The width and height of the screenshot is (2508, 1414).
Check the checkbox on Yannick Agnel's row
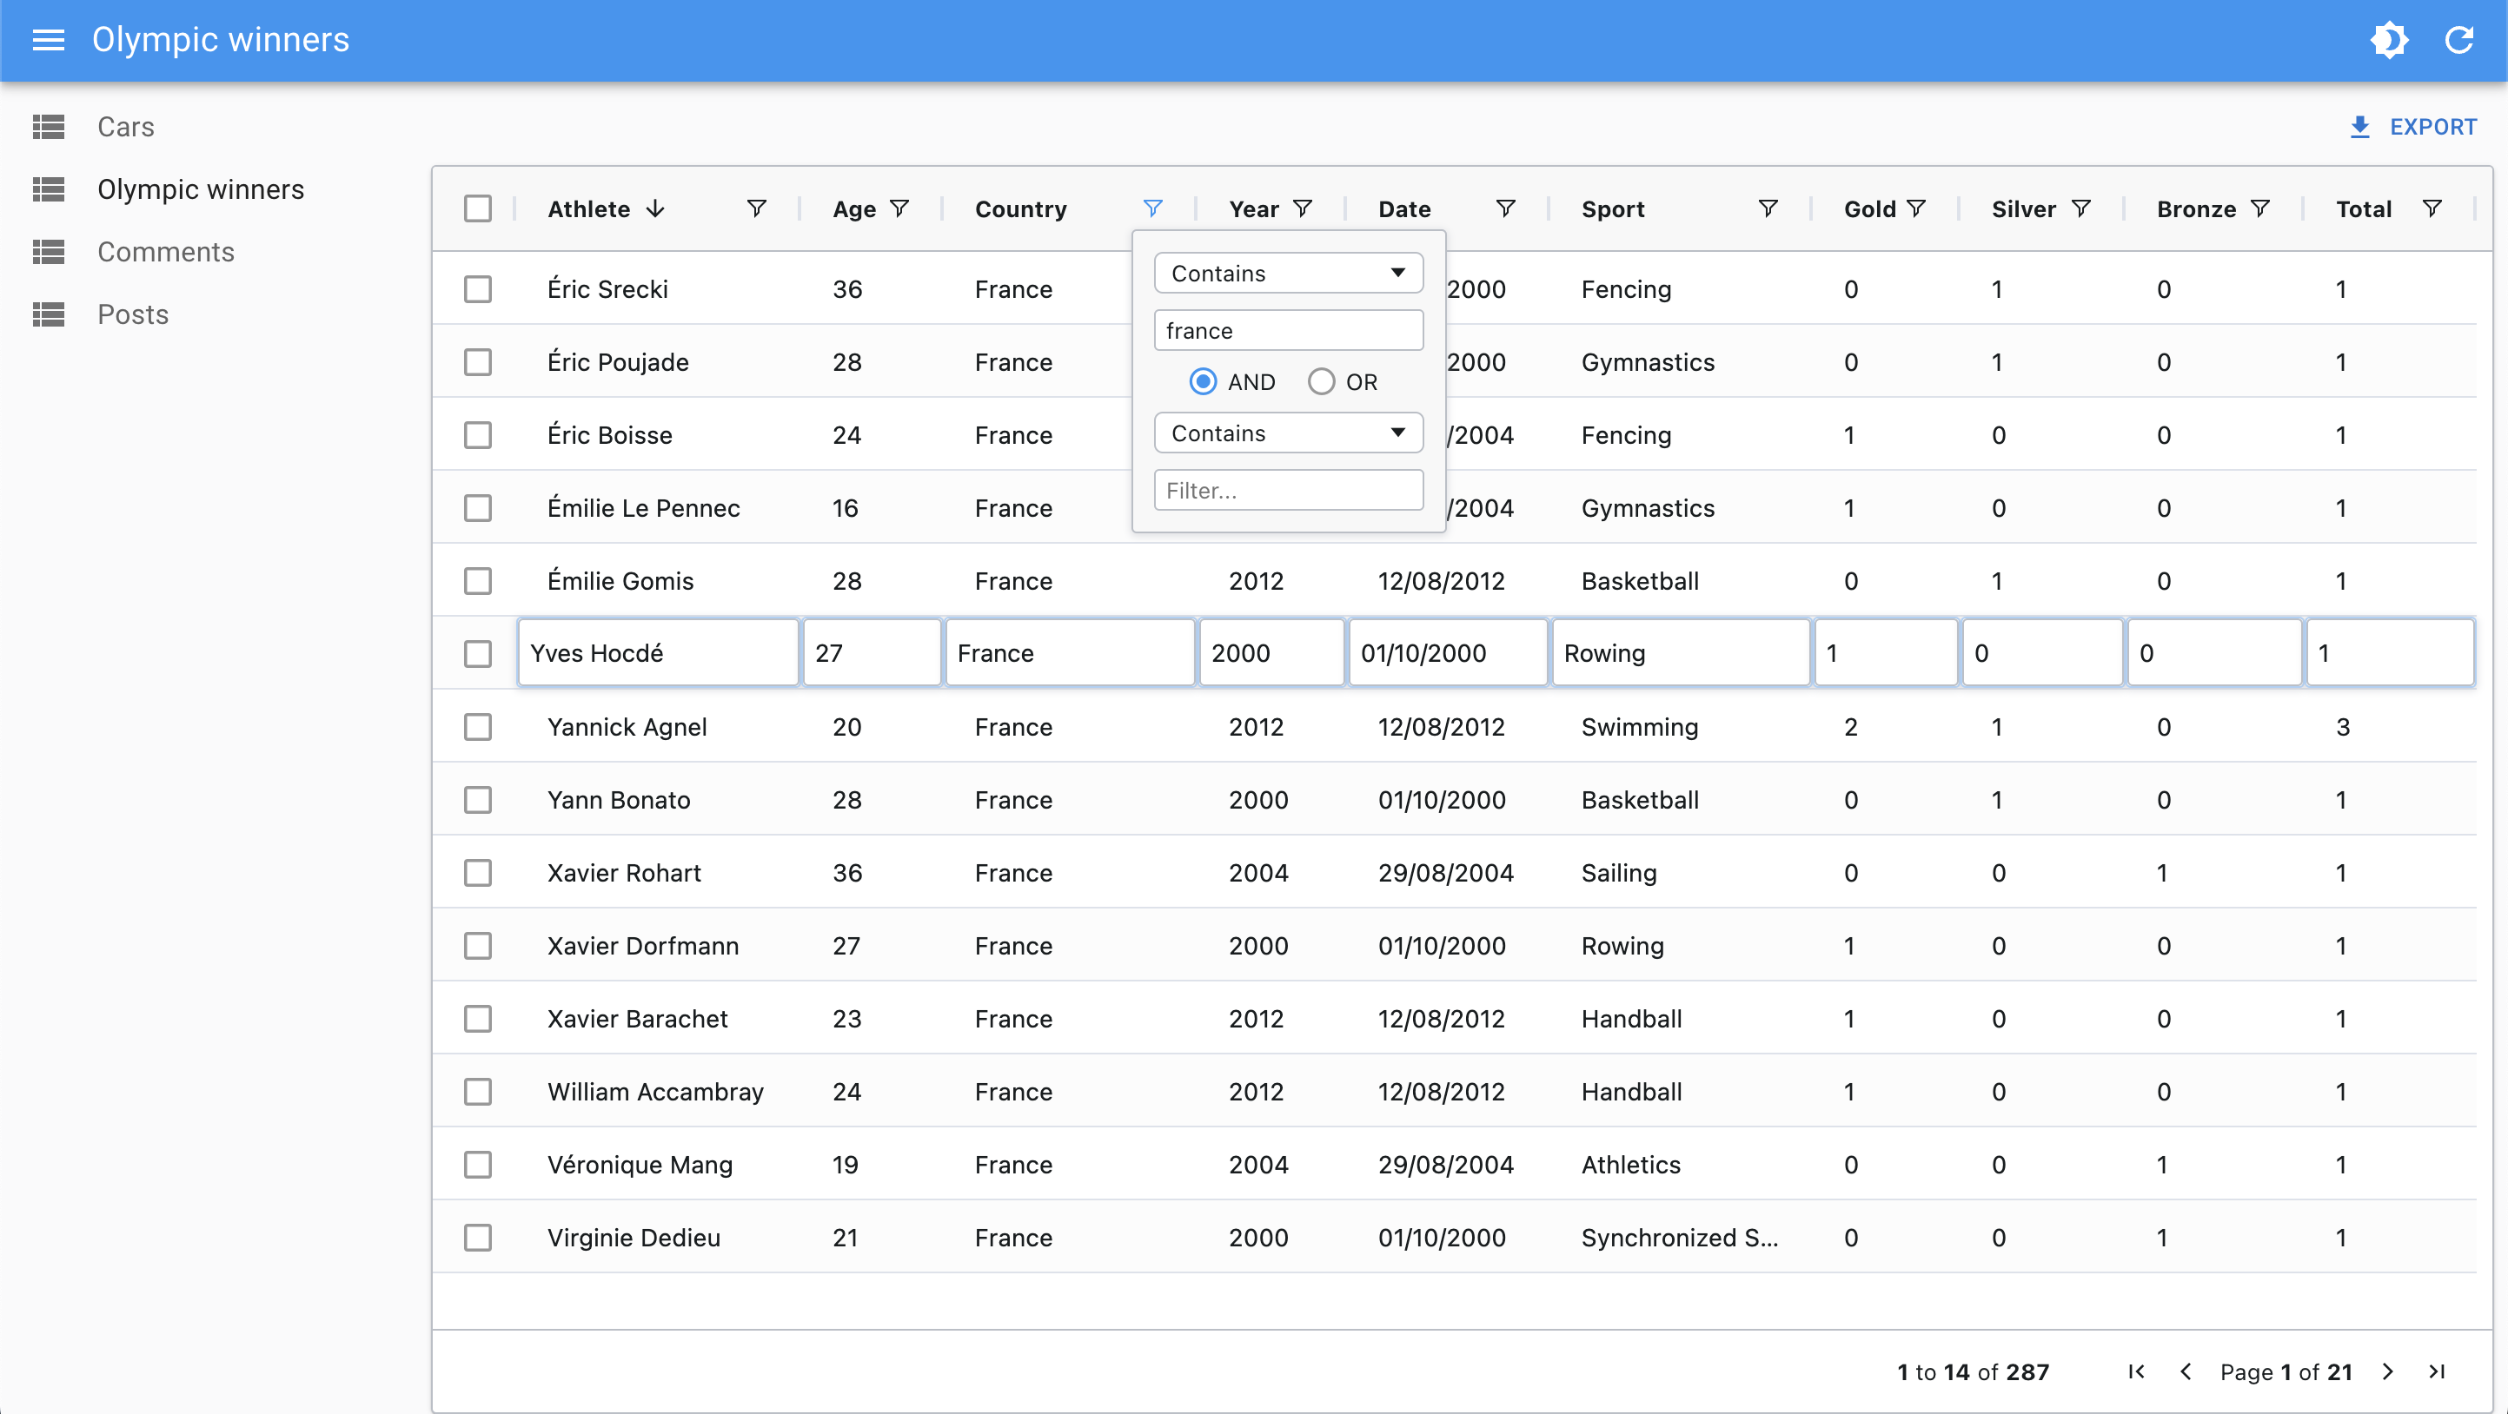click(x=478, y=726)
